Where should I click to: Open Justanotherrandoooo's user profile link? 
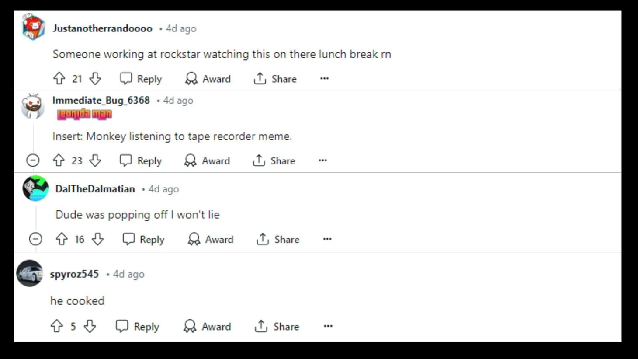102,28
